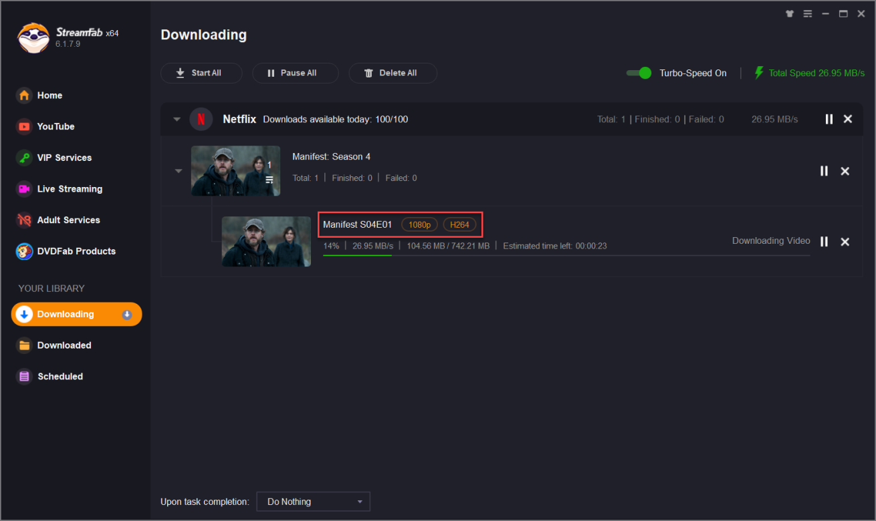Screen dimensions: 876x521
Task: Open the task completion action dropdown
Action: (313, 502)
